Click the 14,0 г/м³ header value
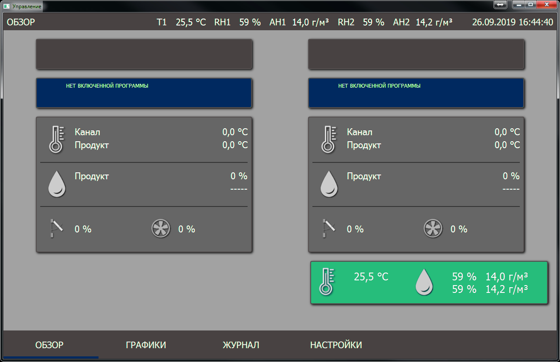The width and height of the screenshot is (560, 362). tap(311, 22)
